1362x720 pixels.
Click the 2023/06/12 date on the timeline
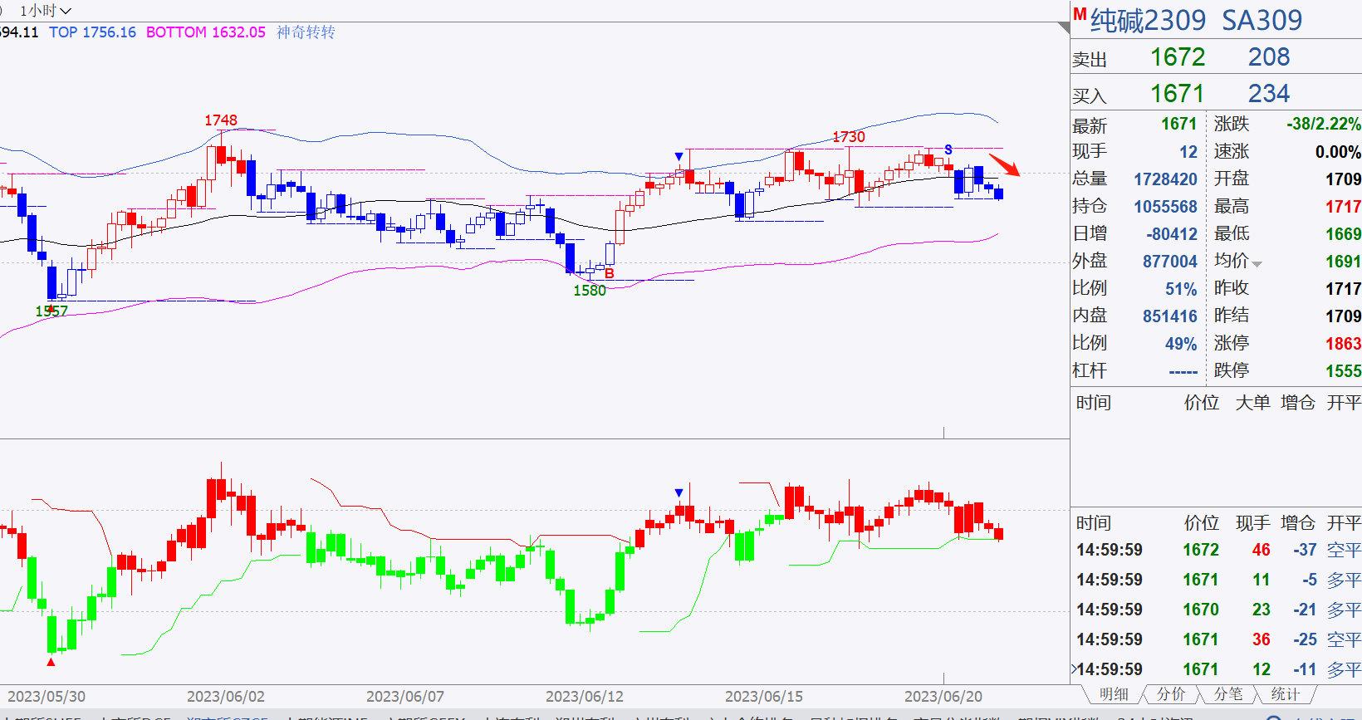tap(585, 697)
